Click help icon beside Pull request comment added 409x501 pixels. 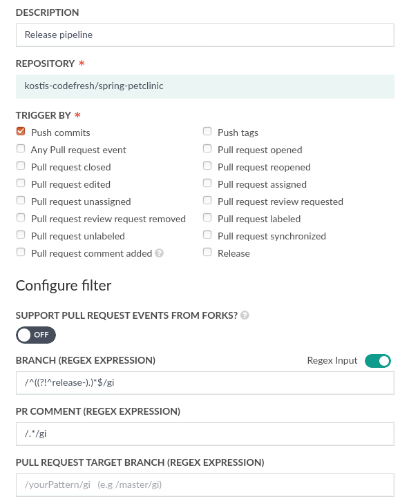tap(159, 253)
